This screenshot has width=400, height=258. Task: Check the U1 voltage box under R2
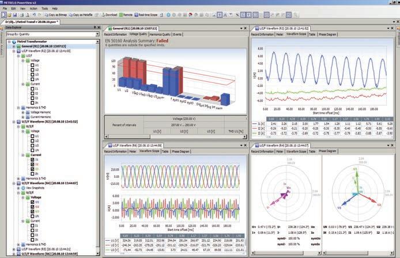pyautogui.click(x=32, y=65)
